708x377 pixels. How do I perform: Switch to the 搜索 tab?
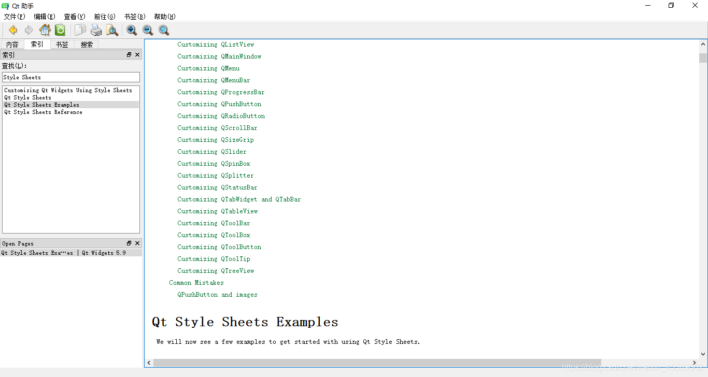pyautogui.click(x=86, y=44)
